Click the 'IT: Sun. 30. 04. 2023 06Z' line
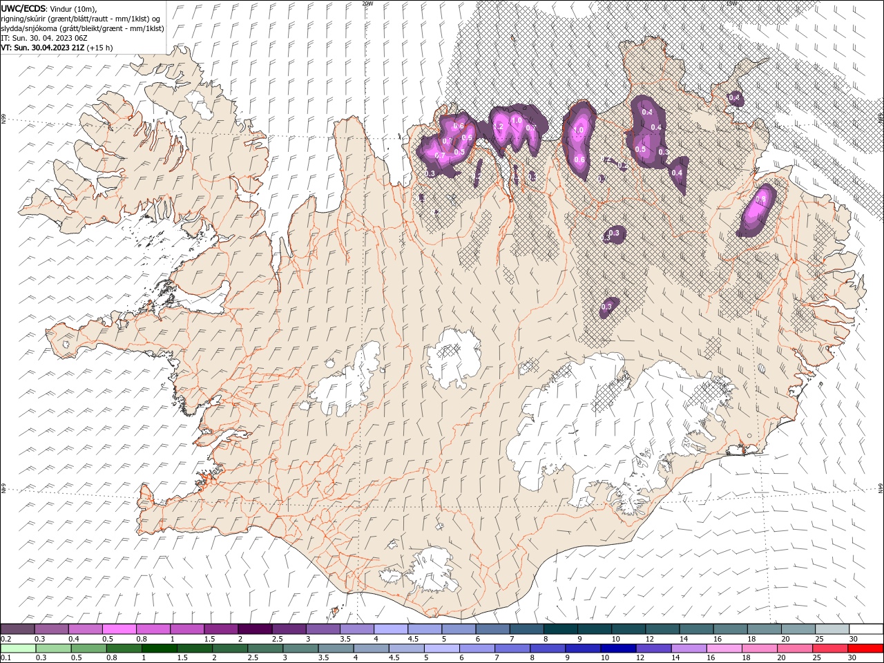Screen dimensions: 884x663 (44, 38)
